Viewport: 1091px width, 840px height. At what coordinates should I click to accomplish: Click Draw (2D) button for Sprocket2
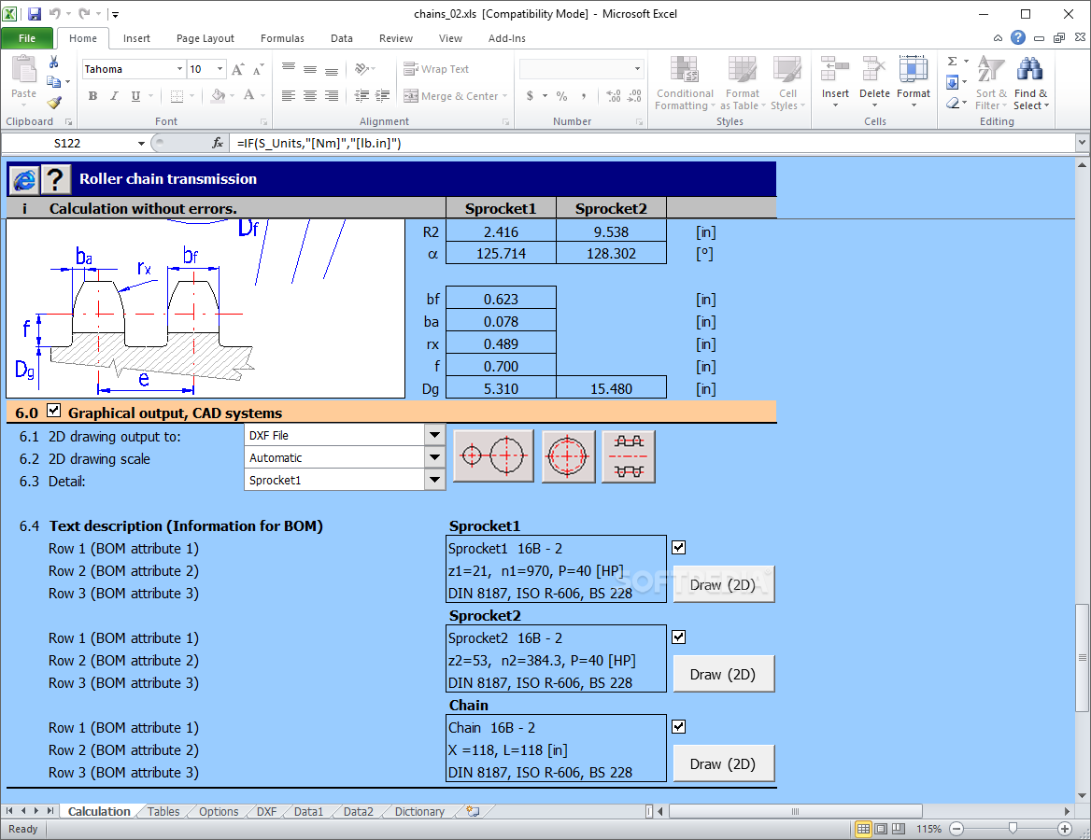[x=723, y=675]
